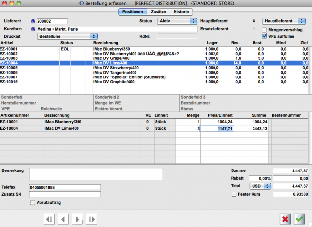312x227 pixels.
Task: Go to the first record
Action: point(49,219)
